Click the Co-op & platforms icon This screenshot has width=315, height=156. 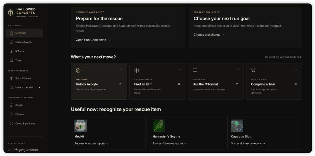tap(11, 123)
